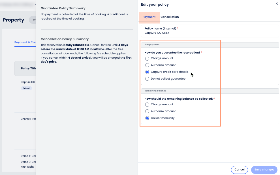Screen dimensions: 280x175
Task: Select Charge amount for reservation guarantee
Action: tap(147, 58)
